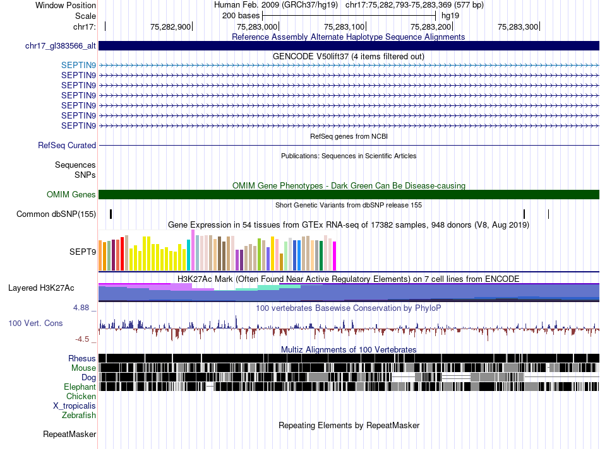Click the Rhesus alignment row
This screenshot has width=600, height=449.
(349, 358)
